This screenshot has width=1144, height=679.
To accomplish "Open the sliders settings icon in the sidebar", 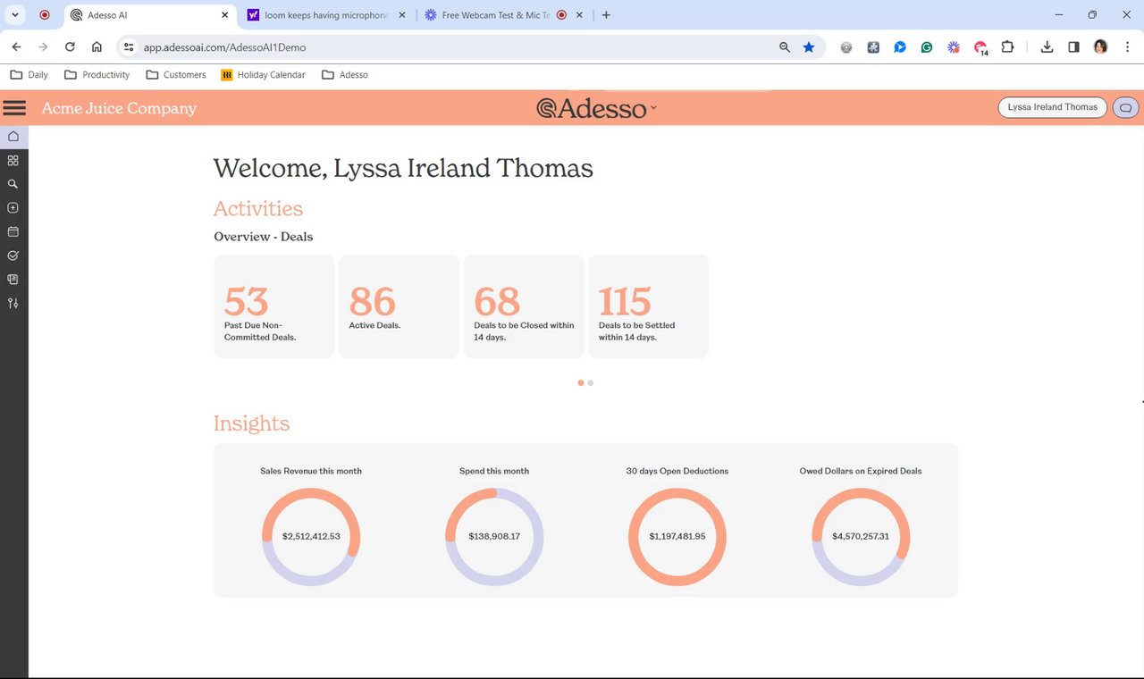I will 13,304.
